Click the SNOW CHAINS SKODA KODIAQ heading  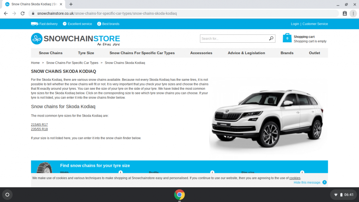pyautogui.click(x=64, y=71)
